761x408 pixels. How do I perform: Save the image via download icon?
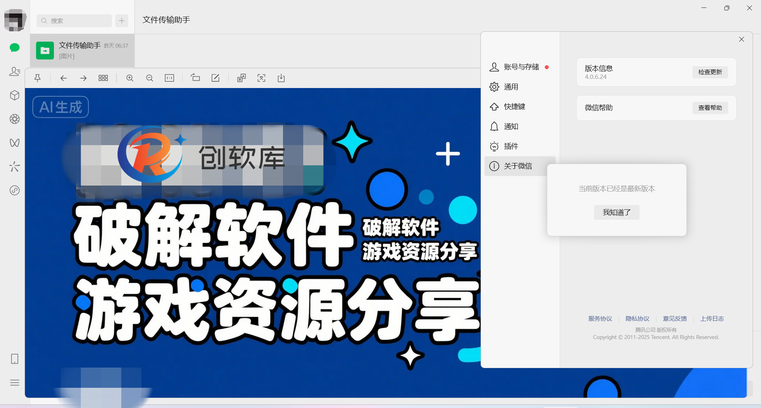pyautogui.click(x=281, y=78)
